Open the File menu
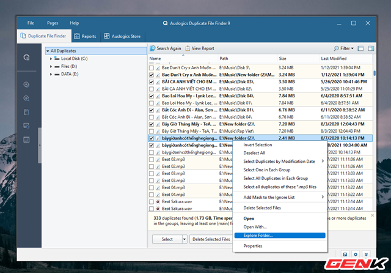391x273 pixels. pos(31,23)
